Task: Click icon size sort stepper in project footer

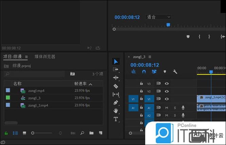Action: coord(60,133)
